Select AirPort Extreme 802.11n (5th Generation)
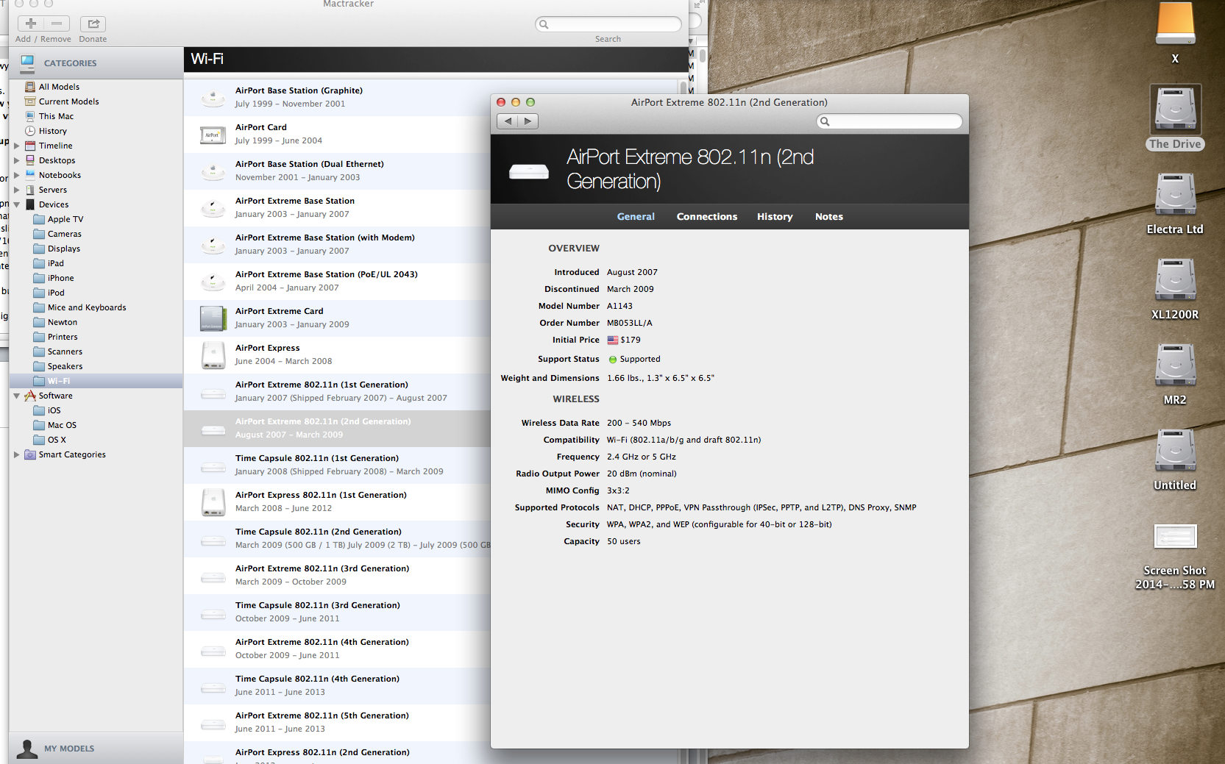The height and width of the screenshot is (764, 1225). (x=337, y=723)
